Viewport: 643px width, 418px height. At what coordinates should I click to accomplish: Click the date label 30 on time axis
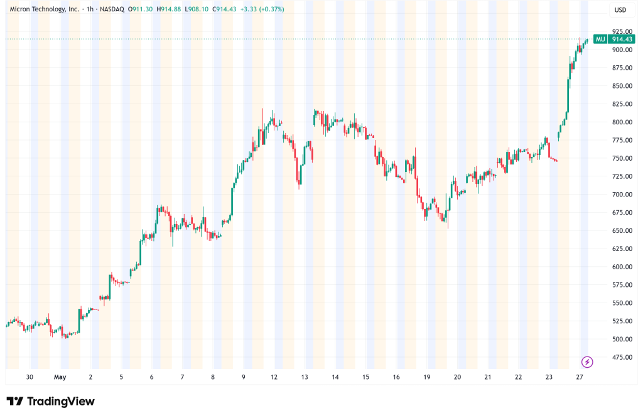[x=30, y=377]
